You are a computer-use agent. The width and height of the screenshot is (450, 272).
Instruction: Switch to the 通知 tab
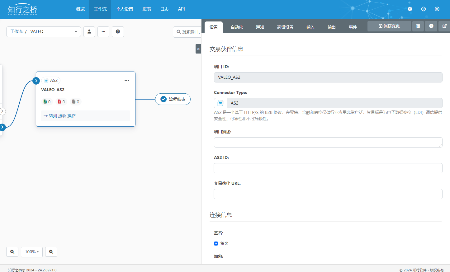tap(260, 27)
